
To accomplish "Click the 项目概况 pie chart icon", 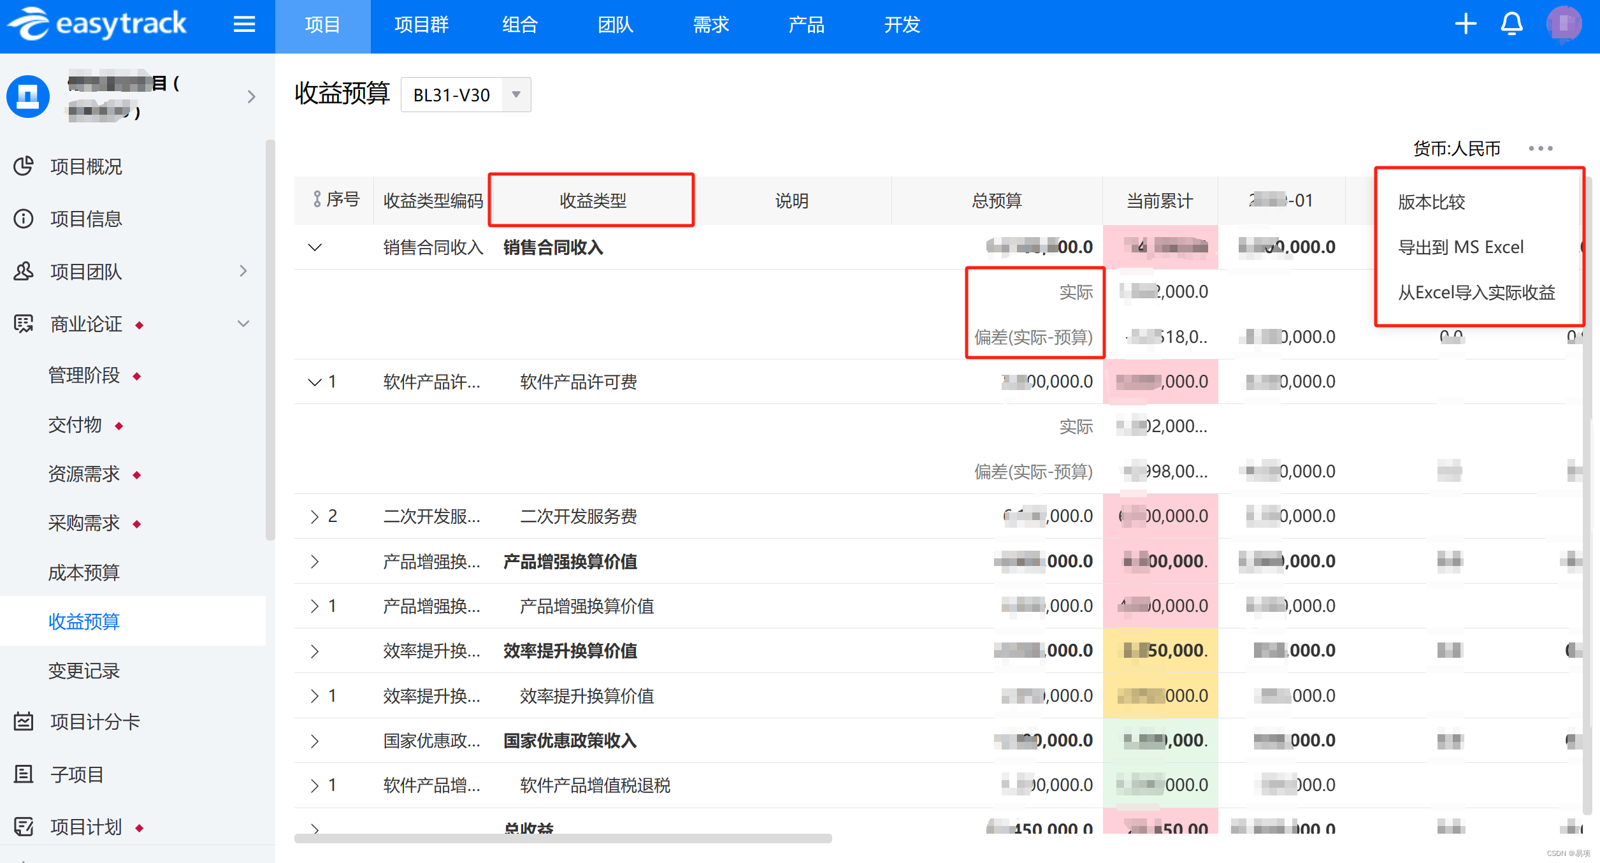I will (24, 166).
